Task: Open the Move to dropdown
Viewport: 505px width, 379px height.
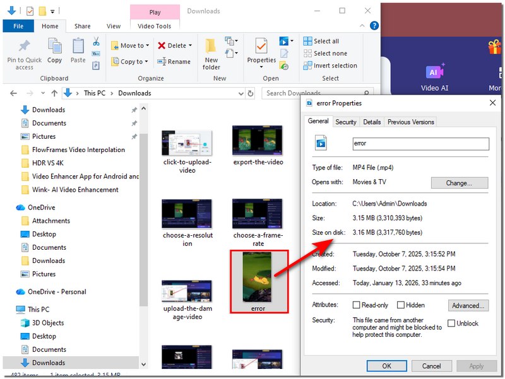Action: 147,45
